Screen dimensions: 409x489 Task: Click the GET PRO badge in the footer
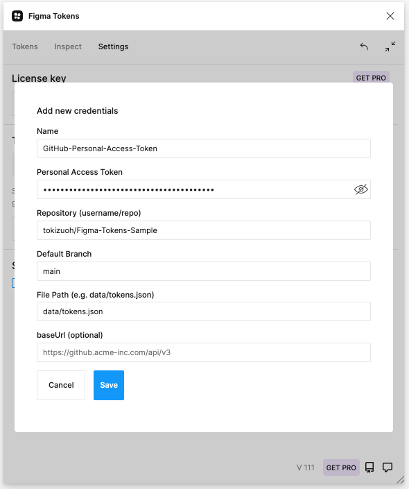(341, 467)
